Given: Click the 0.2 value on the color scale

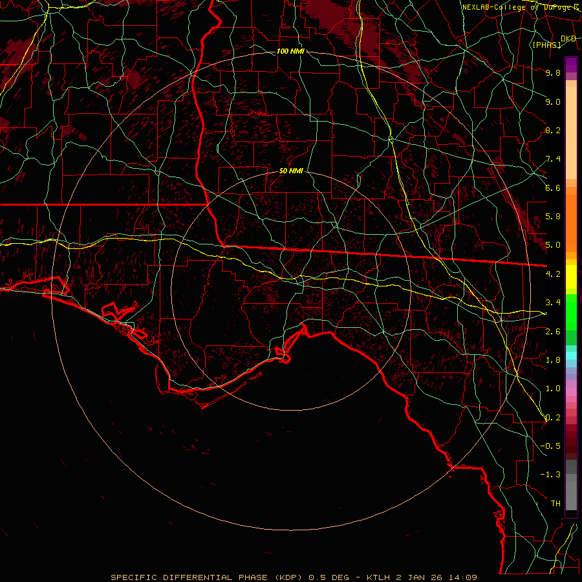Looking at the screenshot, I should 553,418.
